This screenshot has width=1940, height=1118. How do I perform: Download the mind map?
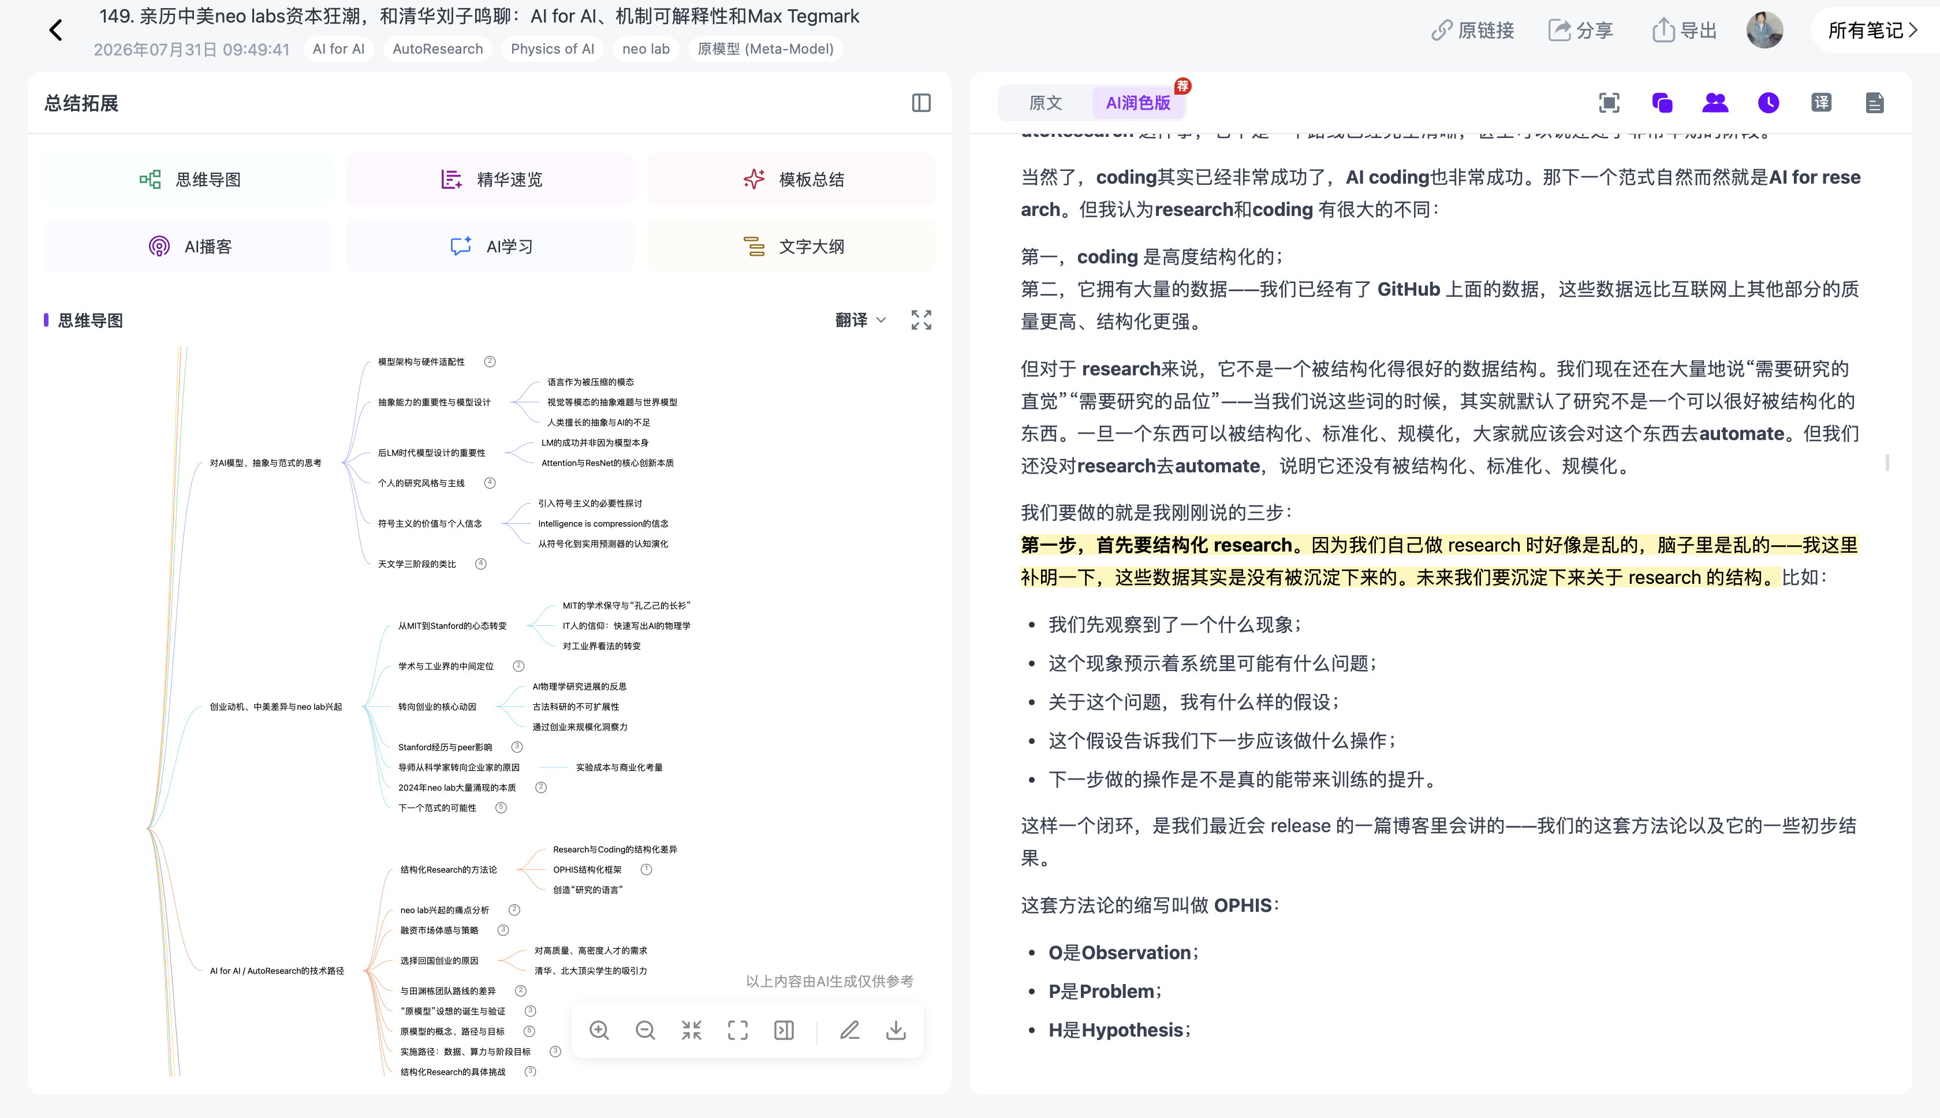[896, 1030]
